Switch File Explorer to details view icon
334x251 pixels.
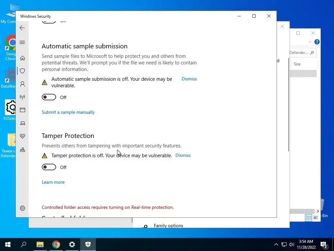[x=309, y=217]
